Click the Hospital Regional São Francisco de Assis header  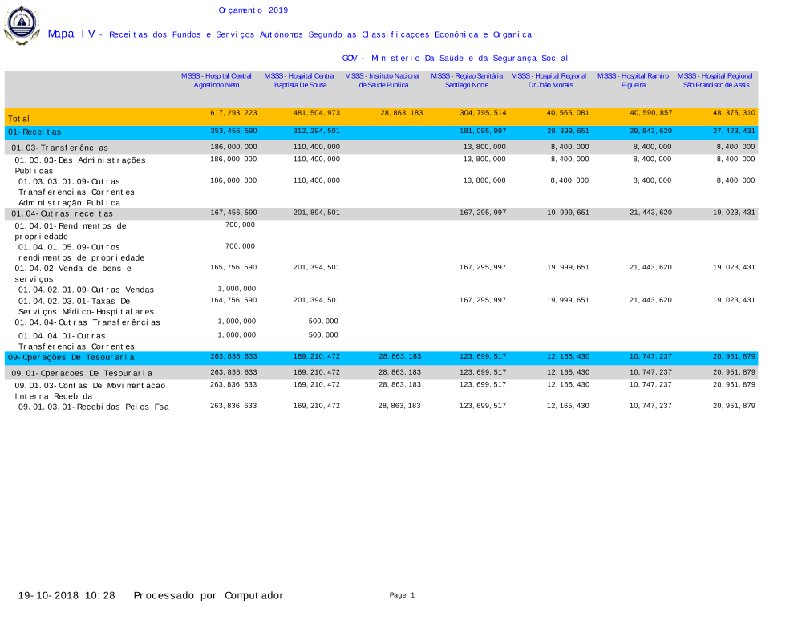716,80
